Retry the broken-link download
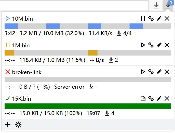The height and width of the screenshot is (134, 175). pos(143,72)
